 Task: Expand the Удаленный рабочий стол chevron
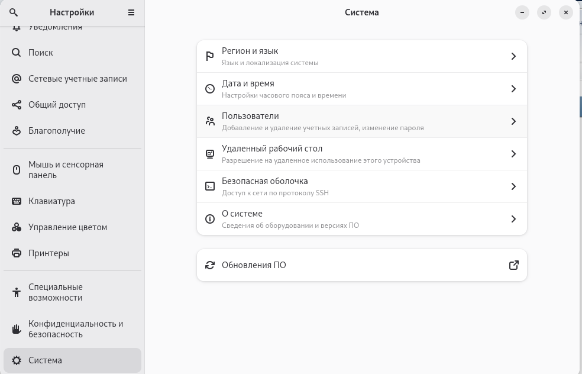click(x=514, y=154)
